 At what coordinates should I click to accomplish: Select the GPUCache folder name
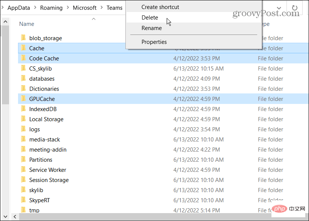tap(42, 99)
